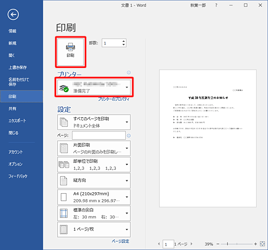Click the zoom-to-page icon at bottom right
Screen dimensions: 268x250
pos(262,244)
